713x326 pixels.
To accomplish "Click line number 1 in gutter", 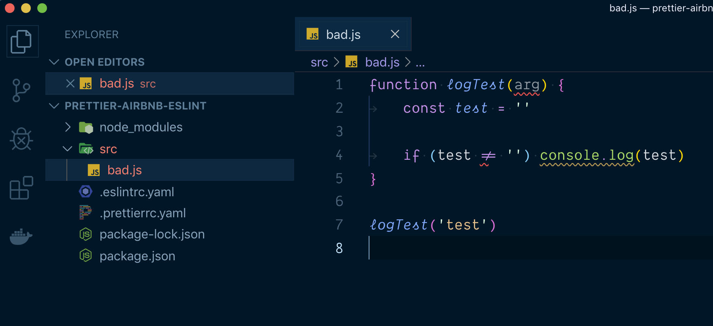I will point(339,84).
